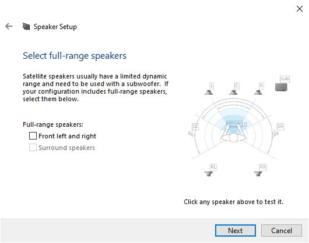Click the 'Full-range speakers:' label
309x243 pixels.
53,124
